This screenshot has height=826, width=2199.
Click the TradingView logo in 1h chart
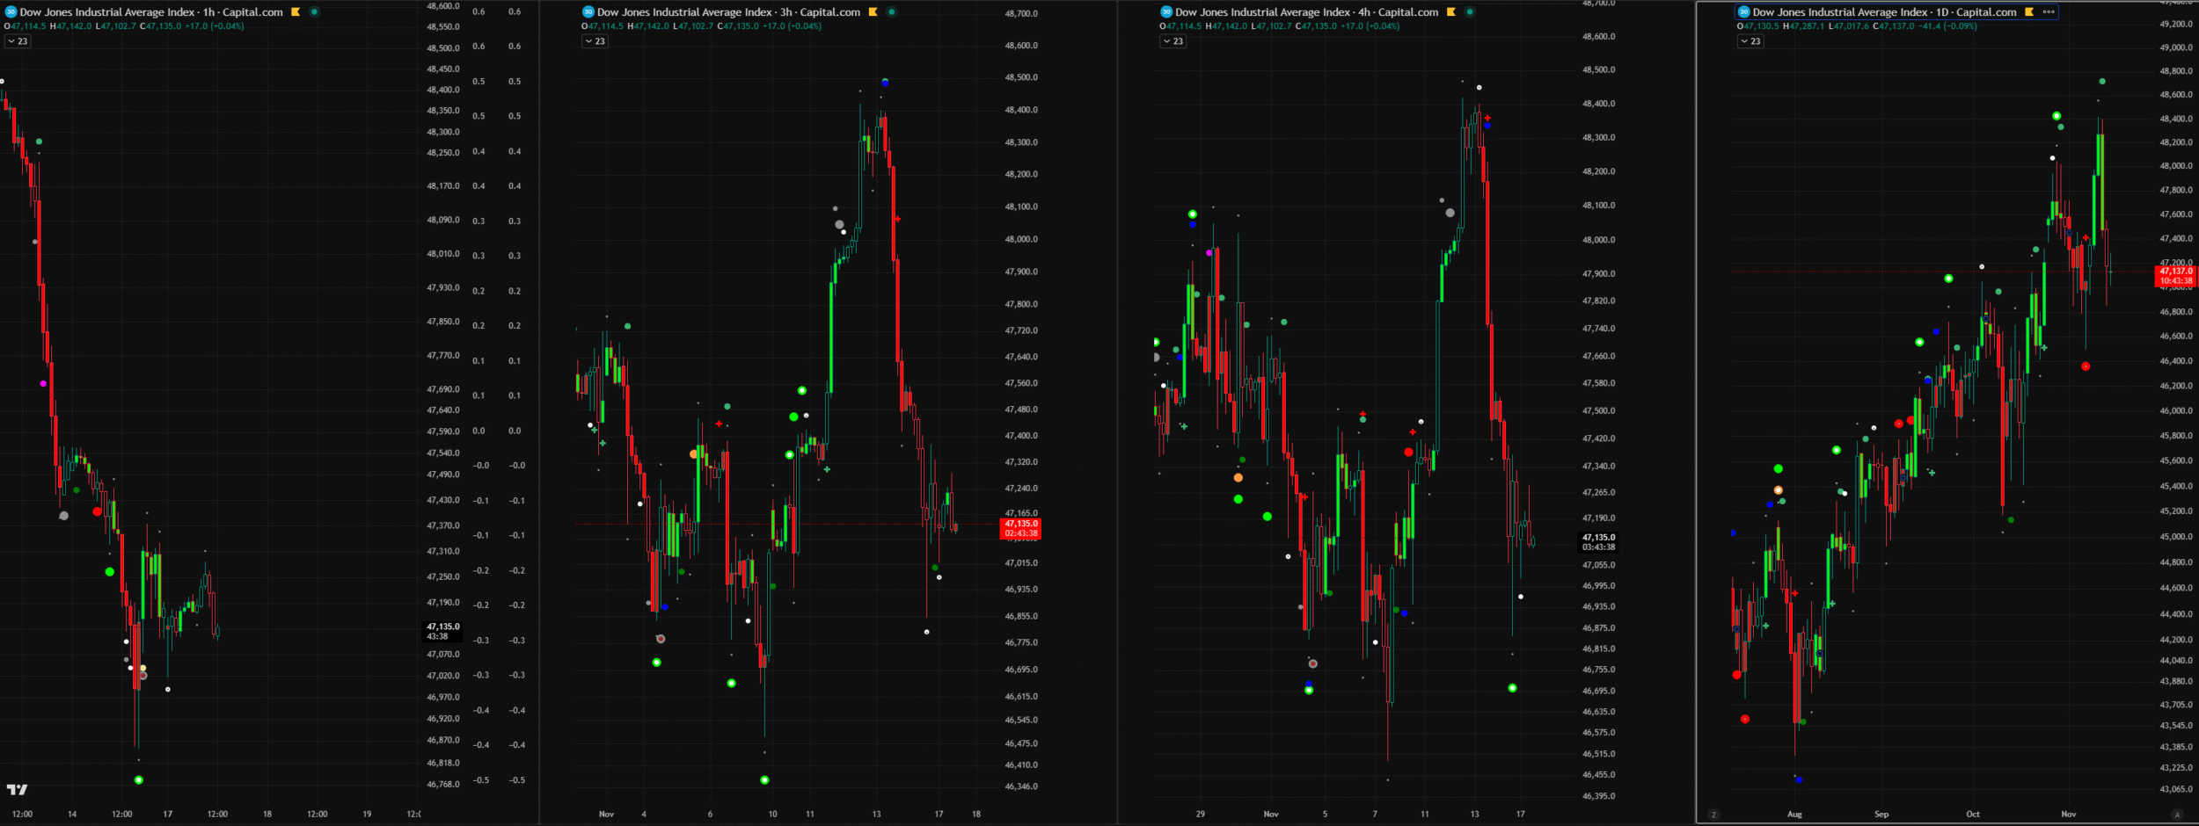(17, 789)
